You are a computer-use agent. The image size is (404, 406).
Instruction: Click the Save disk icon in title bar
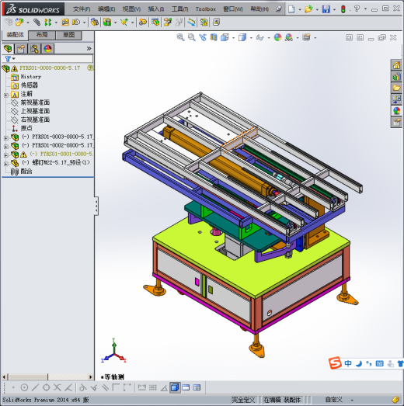[326, 9]
